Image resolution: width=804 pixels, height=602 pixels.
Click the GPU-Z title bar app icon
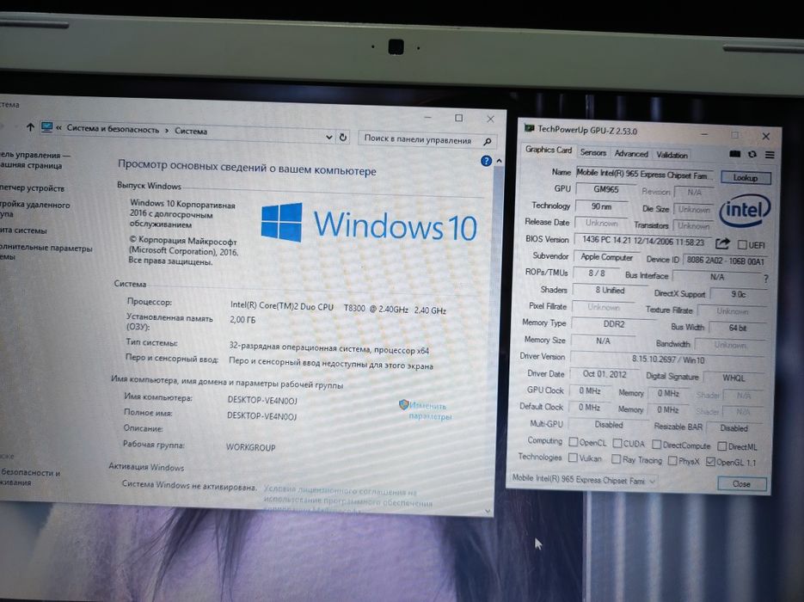point(529,128)
